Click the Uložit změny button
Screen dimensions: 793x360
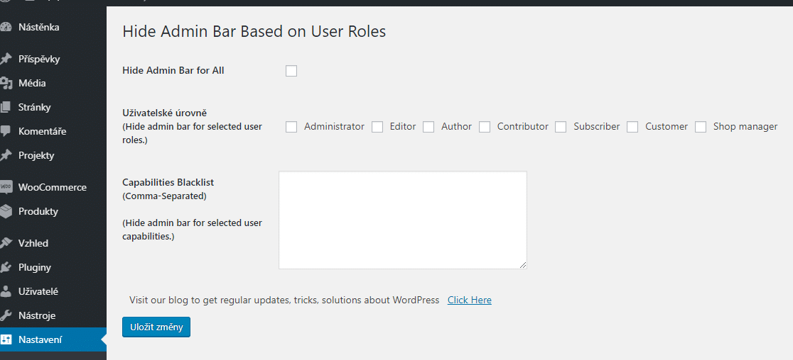tap(156, 327)
